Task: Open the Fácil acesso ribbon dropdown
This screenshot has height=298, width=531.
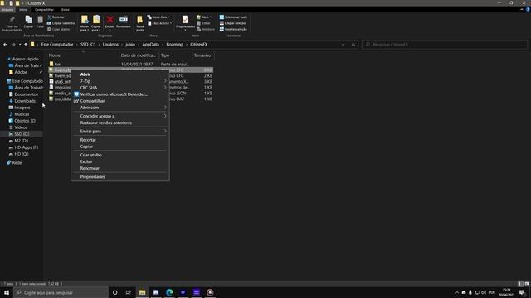Action: point(160,23)
